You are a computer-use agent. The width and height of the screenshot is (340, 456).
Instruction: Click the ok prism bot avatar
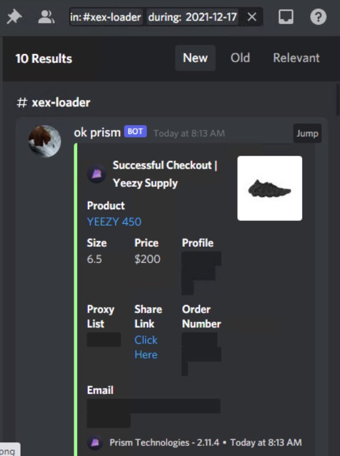tap(45, 141)
